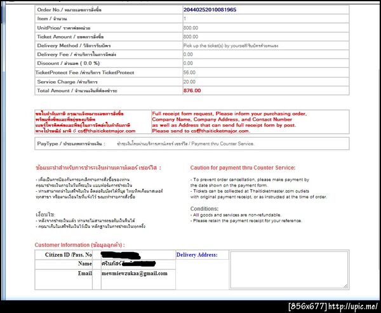Click order number 20440252010081965
Viewport: 381px width, 313px height.
[x=210, y=10]
